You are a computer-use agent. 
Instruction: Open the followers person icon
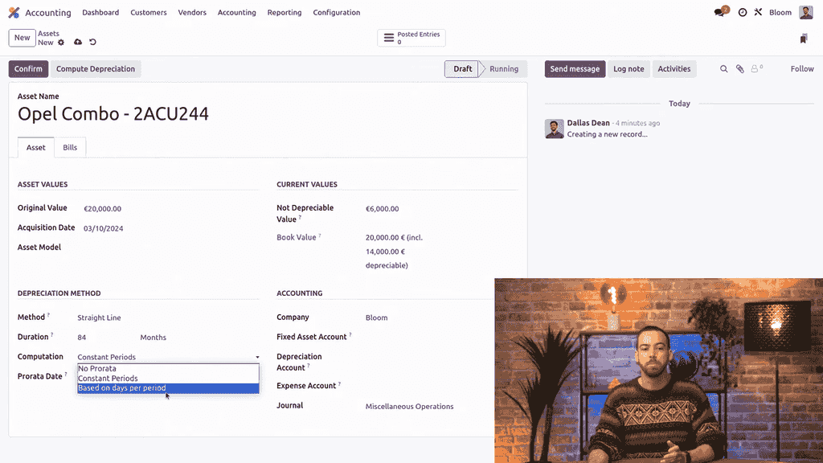[755, 69]
